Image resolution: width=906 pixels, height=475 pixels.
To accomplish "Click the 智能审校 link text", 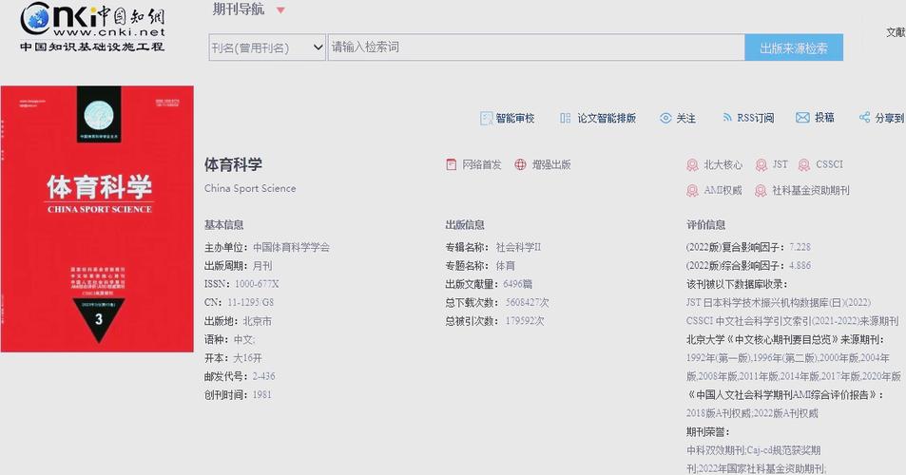I will coord(515,119).
